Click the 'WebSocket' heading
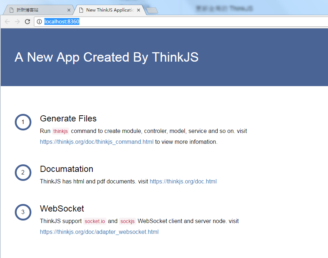 (x=62, y=209)
